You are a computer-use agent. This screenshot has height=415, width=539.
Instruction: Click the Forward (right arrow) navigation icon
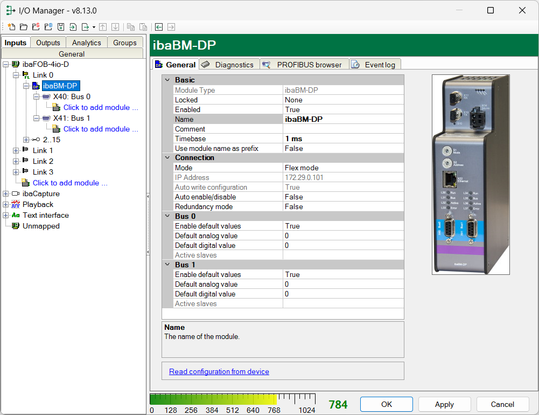171,27
